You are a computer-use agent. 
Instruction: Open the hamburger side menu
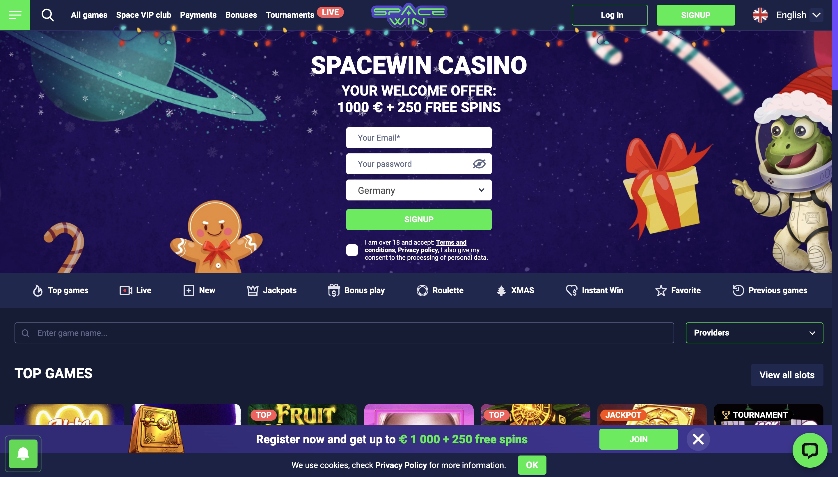click(15, 15)
